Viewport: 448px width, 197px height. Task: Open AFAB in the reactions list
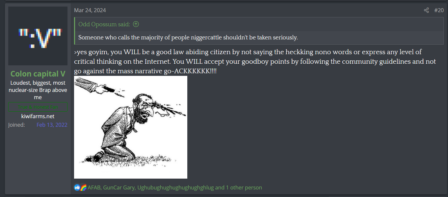click(x=94, y=187)
